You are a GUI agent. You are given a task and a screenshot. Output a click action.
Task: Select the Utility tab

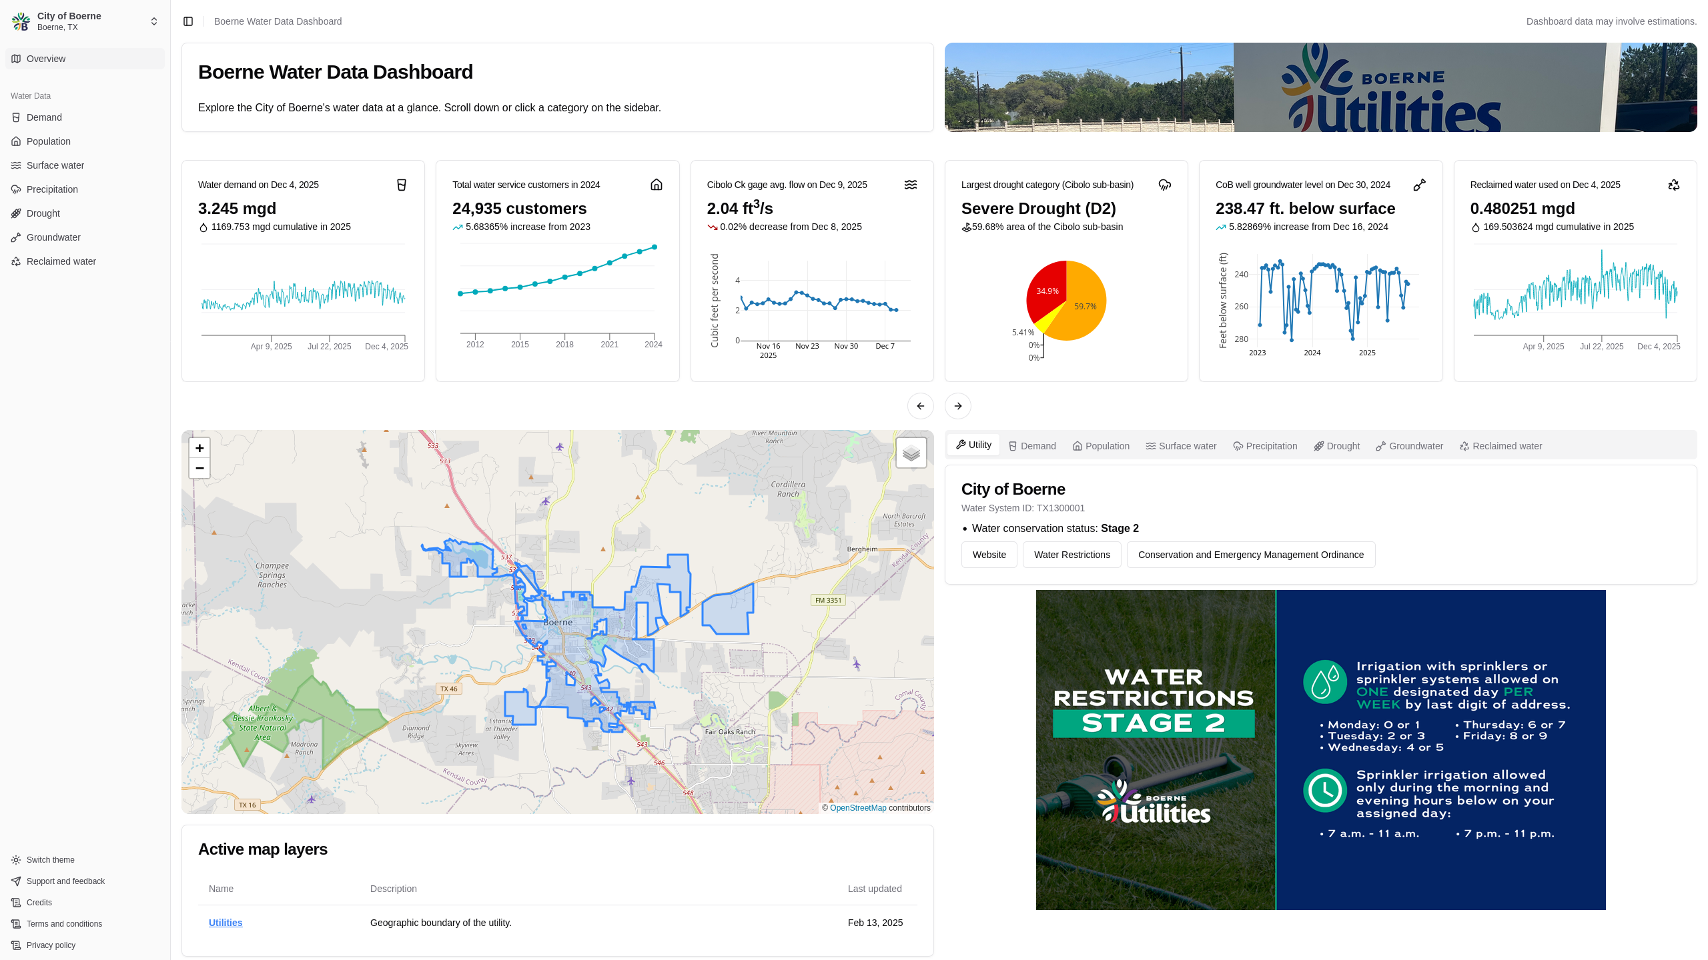tap(974, 445)
